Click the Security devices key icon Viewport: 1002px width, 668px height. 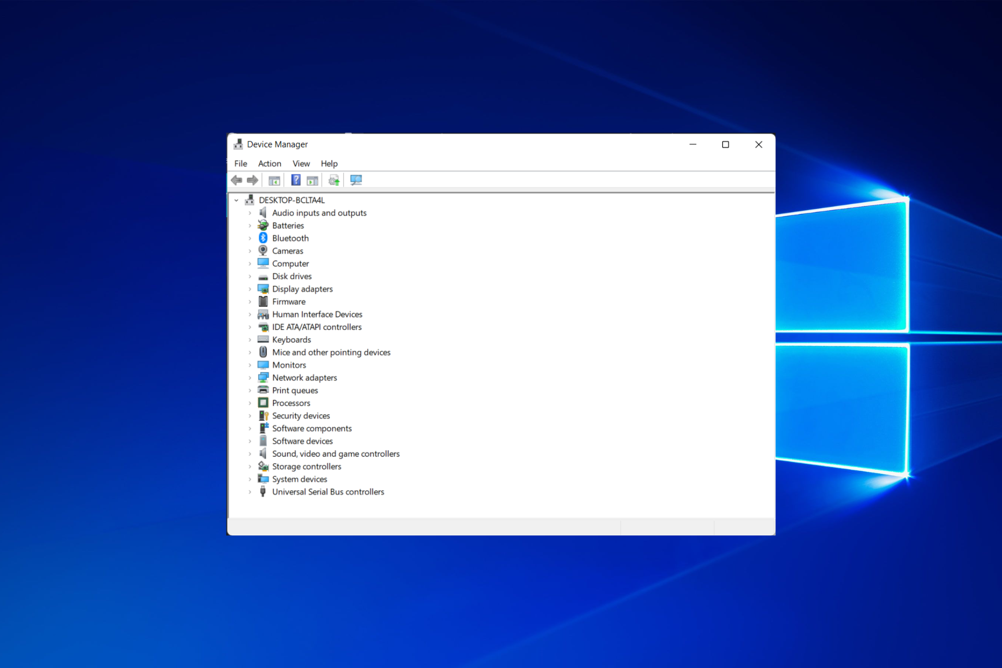(x=263, y=415)
